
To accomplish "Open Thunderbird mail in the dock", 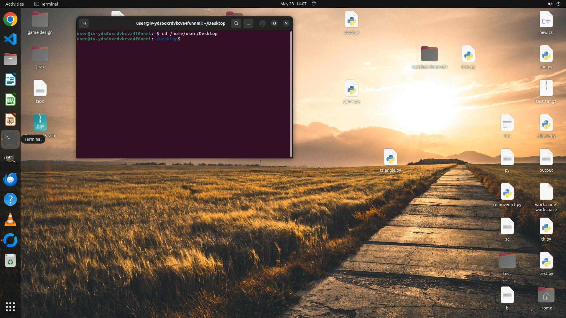I will 10,180.
